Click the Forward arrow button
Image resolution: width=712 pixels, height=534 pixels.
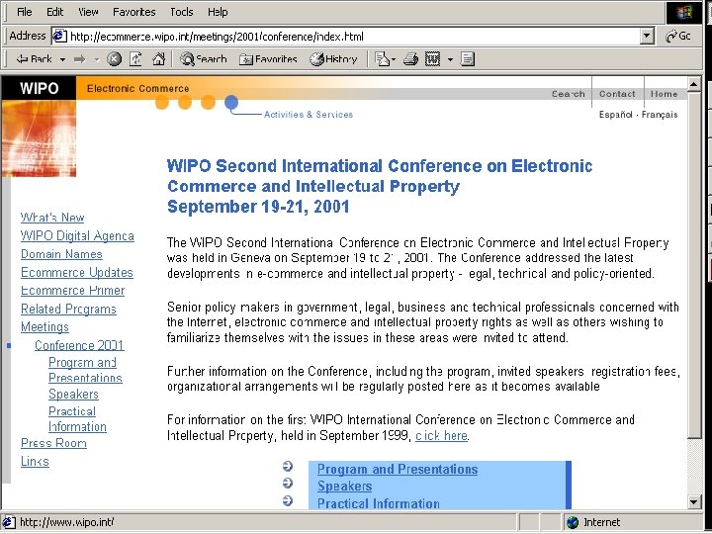[x=80, y=59]
